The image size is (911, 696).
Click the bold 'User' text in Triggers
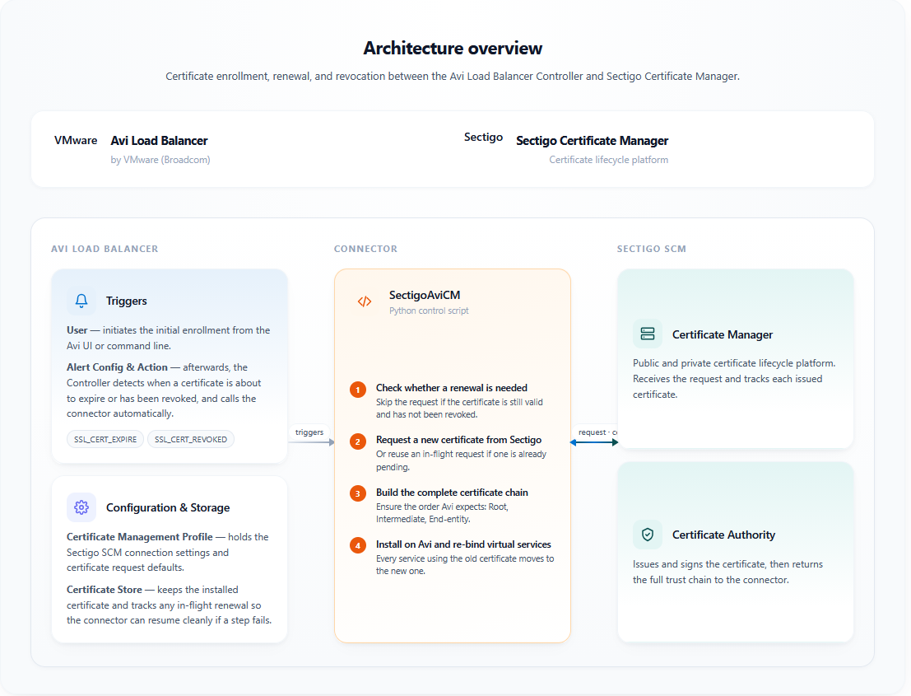[x=77, y=330]
